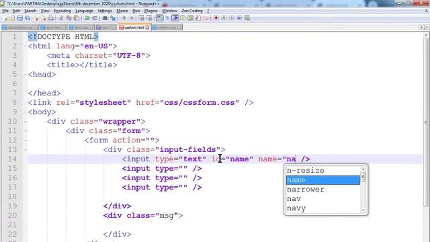Open the File menu
430x242 pixels.
[5, 11]
